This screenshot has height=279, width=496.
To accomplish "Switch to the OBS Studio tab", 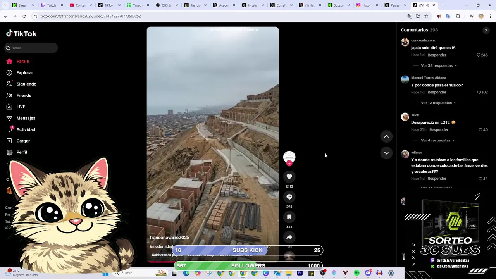I will coord(167,5).
